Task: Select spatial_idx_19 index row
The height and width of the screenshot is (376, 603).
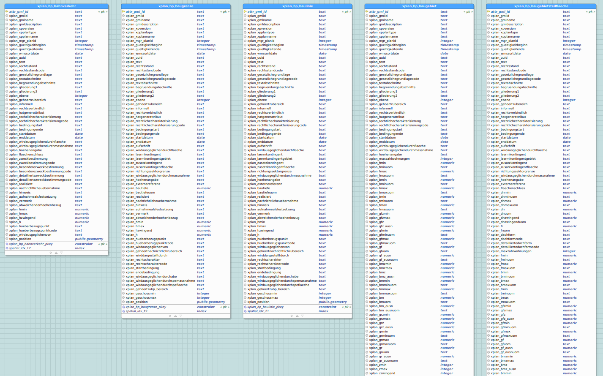Action: click(x=176, y=311)
